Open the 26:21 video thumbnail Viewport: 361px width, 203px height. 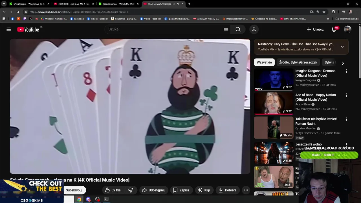pos(274,177)
